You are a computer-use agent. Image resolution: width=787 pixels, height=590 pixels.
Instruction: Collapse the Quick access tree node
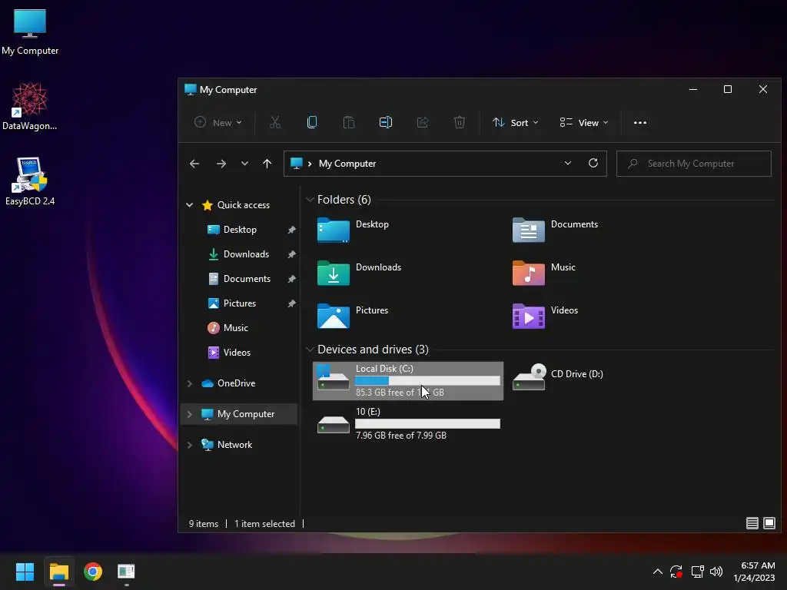click(x=189, y=204)
